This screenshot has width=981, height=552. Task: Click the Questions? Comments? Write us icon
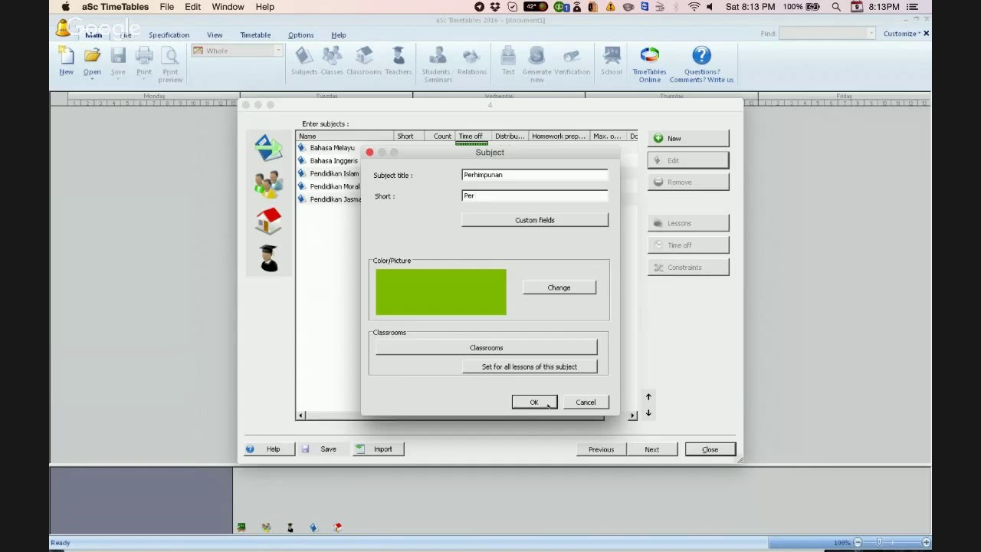pos(701,64)
